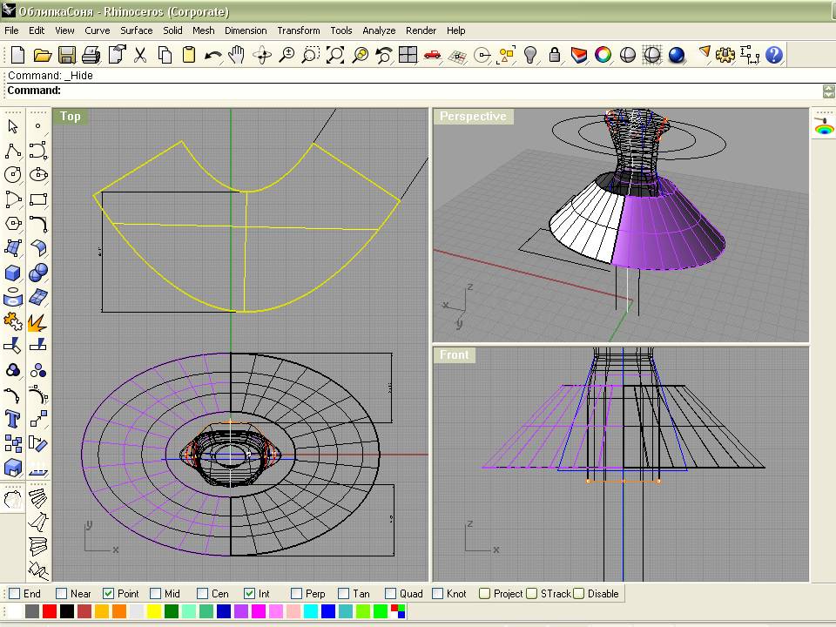Uncheck the Point osnap checkbox
Screen dimensions: 836x627
tap(109, 594)
